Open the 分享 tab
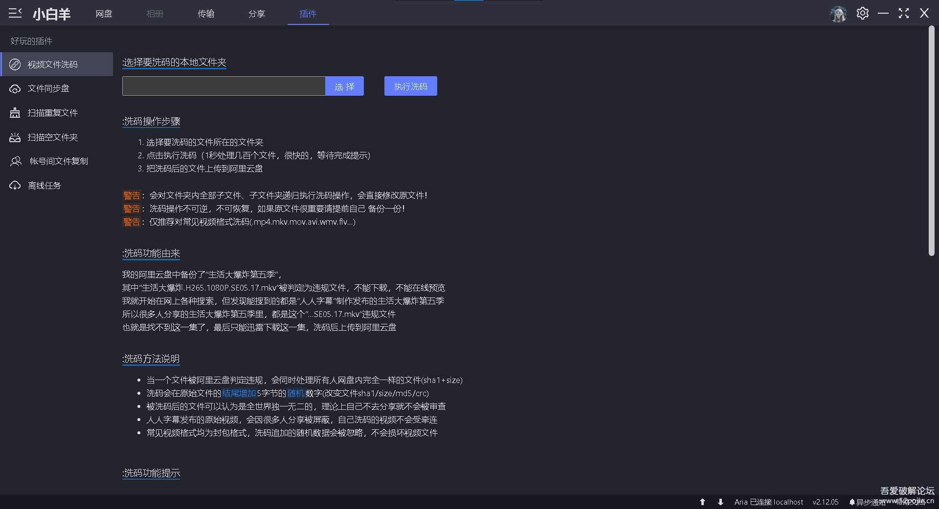This screenshot has height=509, width=939. (x=257, y=14)
